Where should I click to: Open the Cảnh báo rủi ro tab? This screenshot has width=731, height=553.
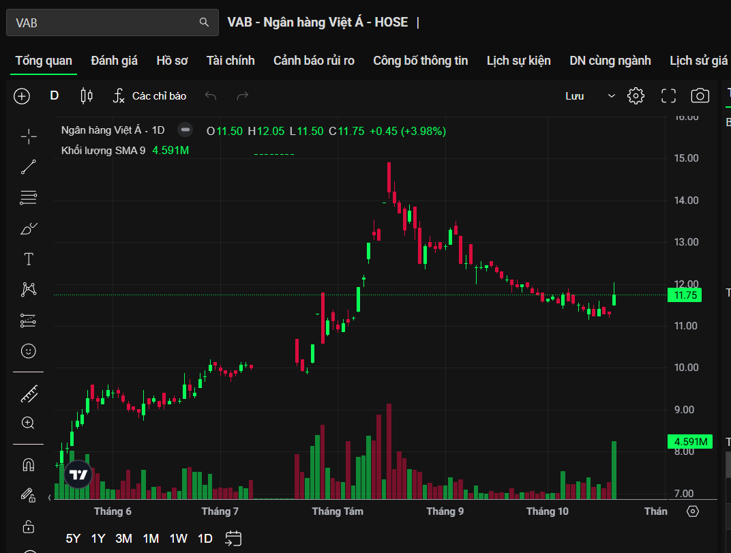click(314, 61)
